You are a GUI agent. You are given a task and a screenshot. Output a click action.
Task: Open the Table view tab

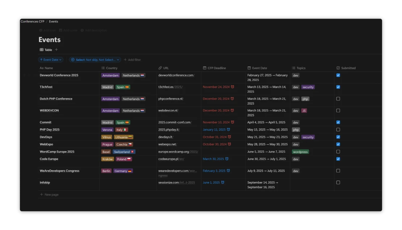click(x=46, y=50)
